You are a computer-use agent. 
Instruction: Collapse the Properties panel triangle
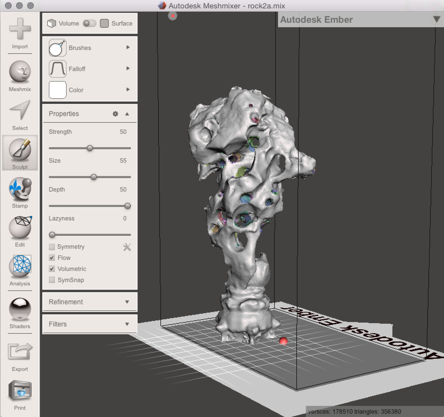(x=127, y=114)
